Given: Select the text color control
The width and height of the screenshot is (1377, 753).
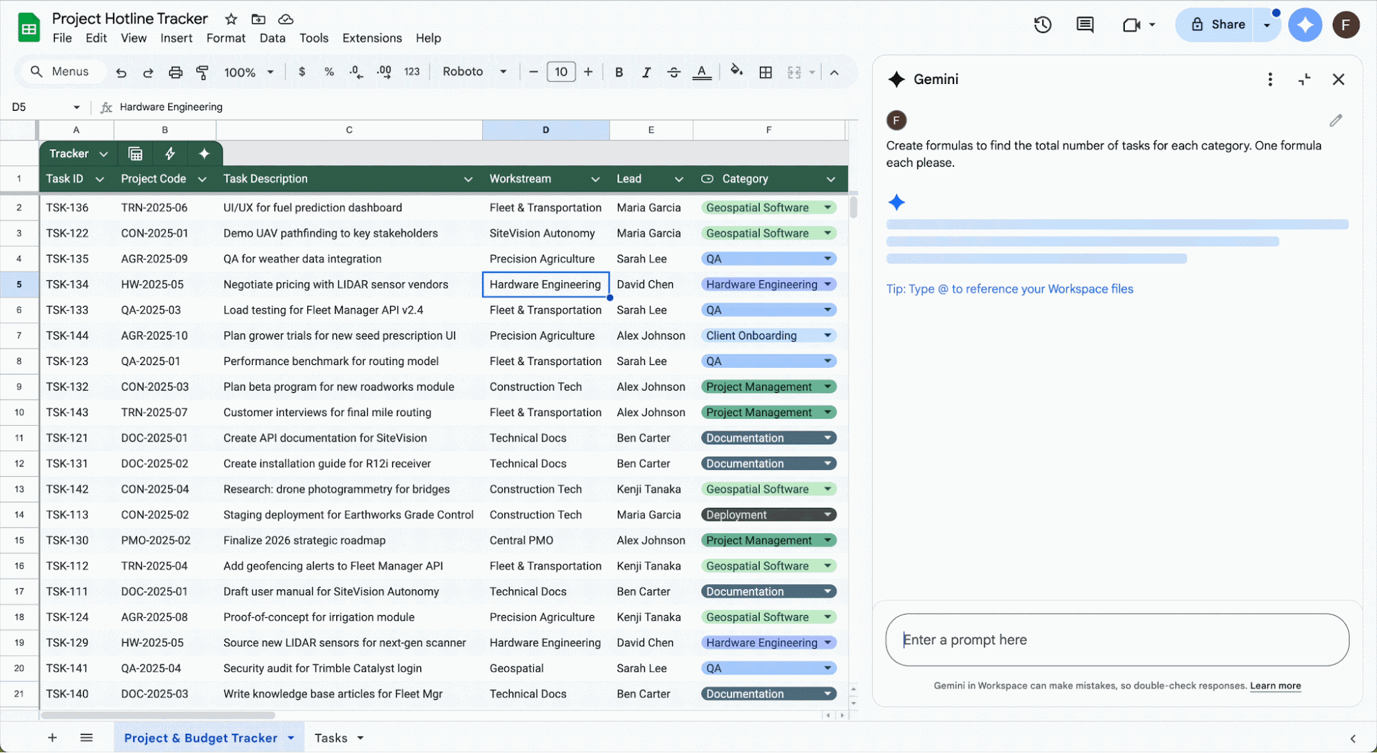Looking at the screenshot, I should 702,72.
